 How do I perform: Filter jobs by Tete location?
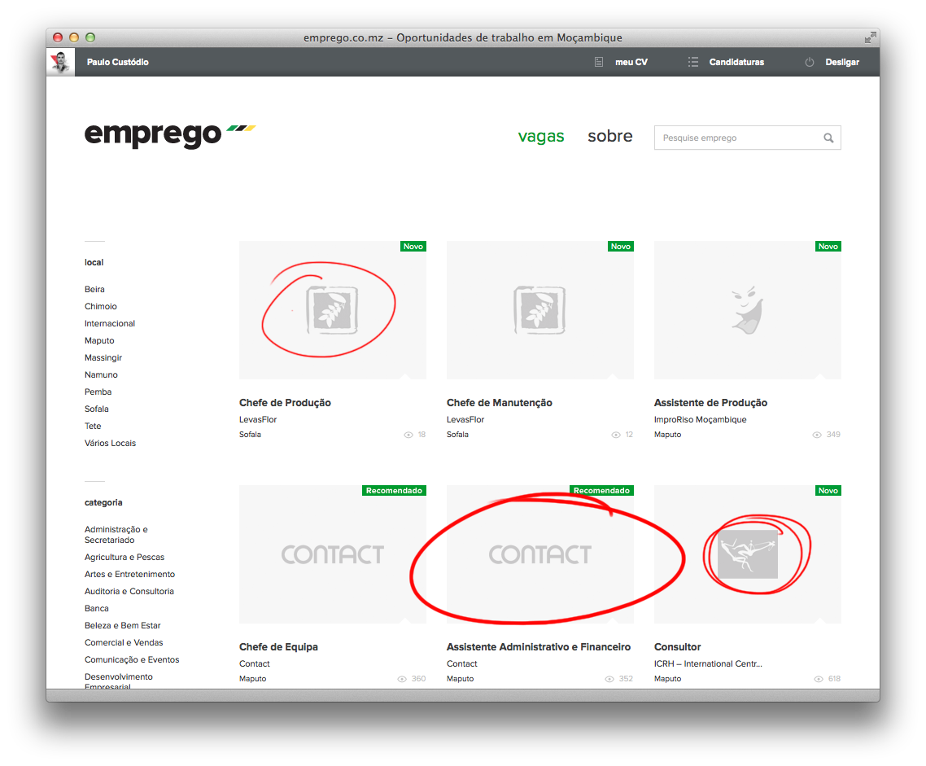(x=93, y=427)
